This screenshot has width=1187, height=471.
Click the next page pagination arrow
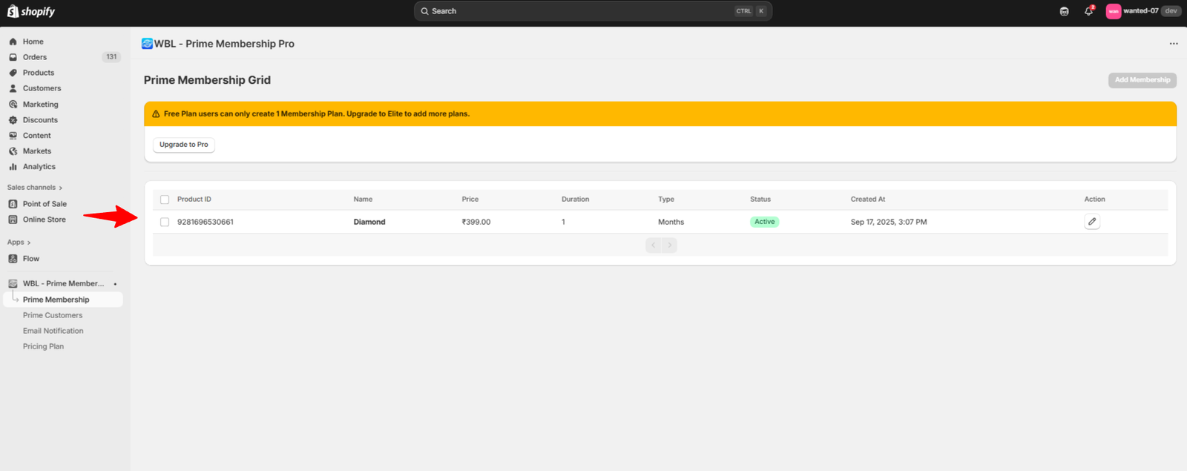coord(669,245)
